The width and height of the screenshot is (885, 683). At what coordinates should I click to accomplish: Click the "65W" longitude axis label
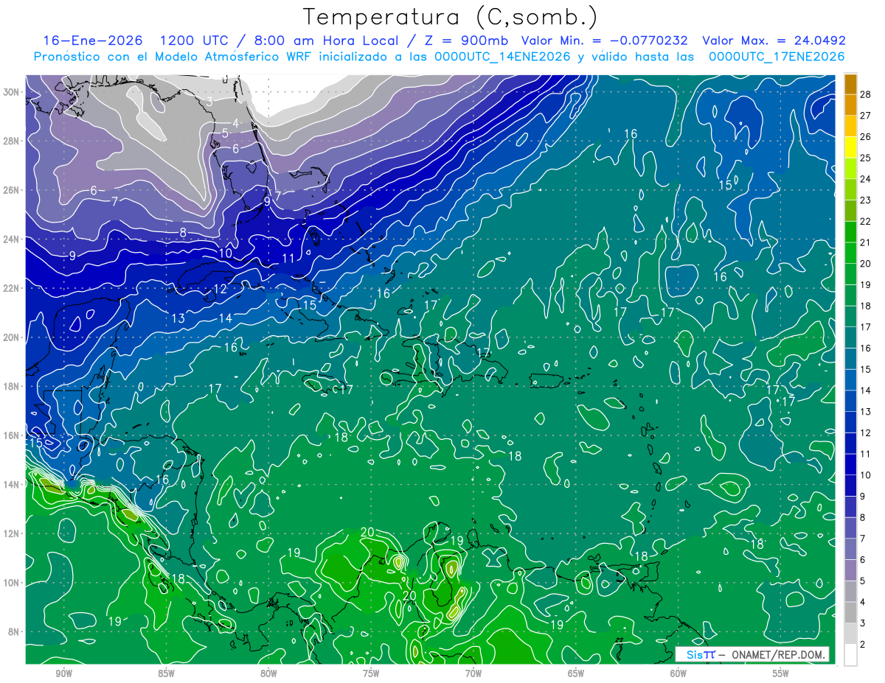click(576, 673)
